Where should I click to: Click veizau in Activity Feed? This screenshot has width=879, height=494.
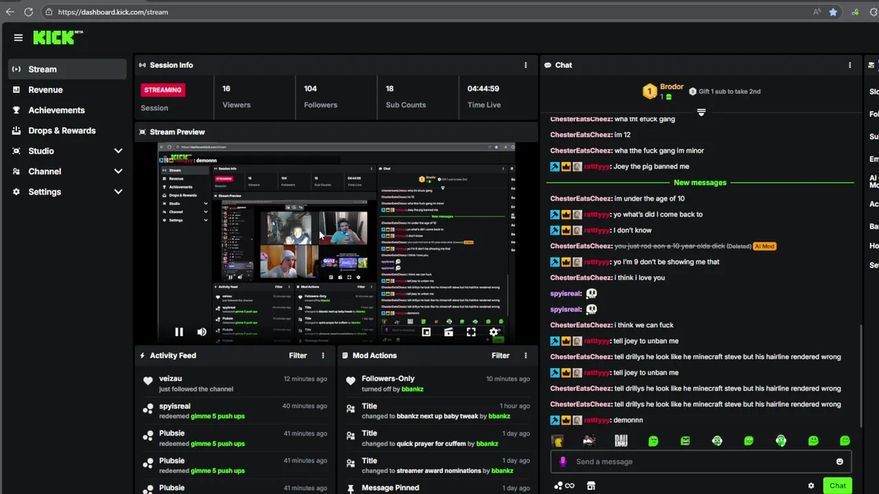170,379
